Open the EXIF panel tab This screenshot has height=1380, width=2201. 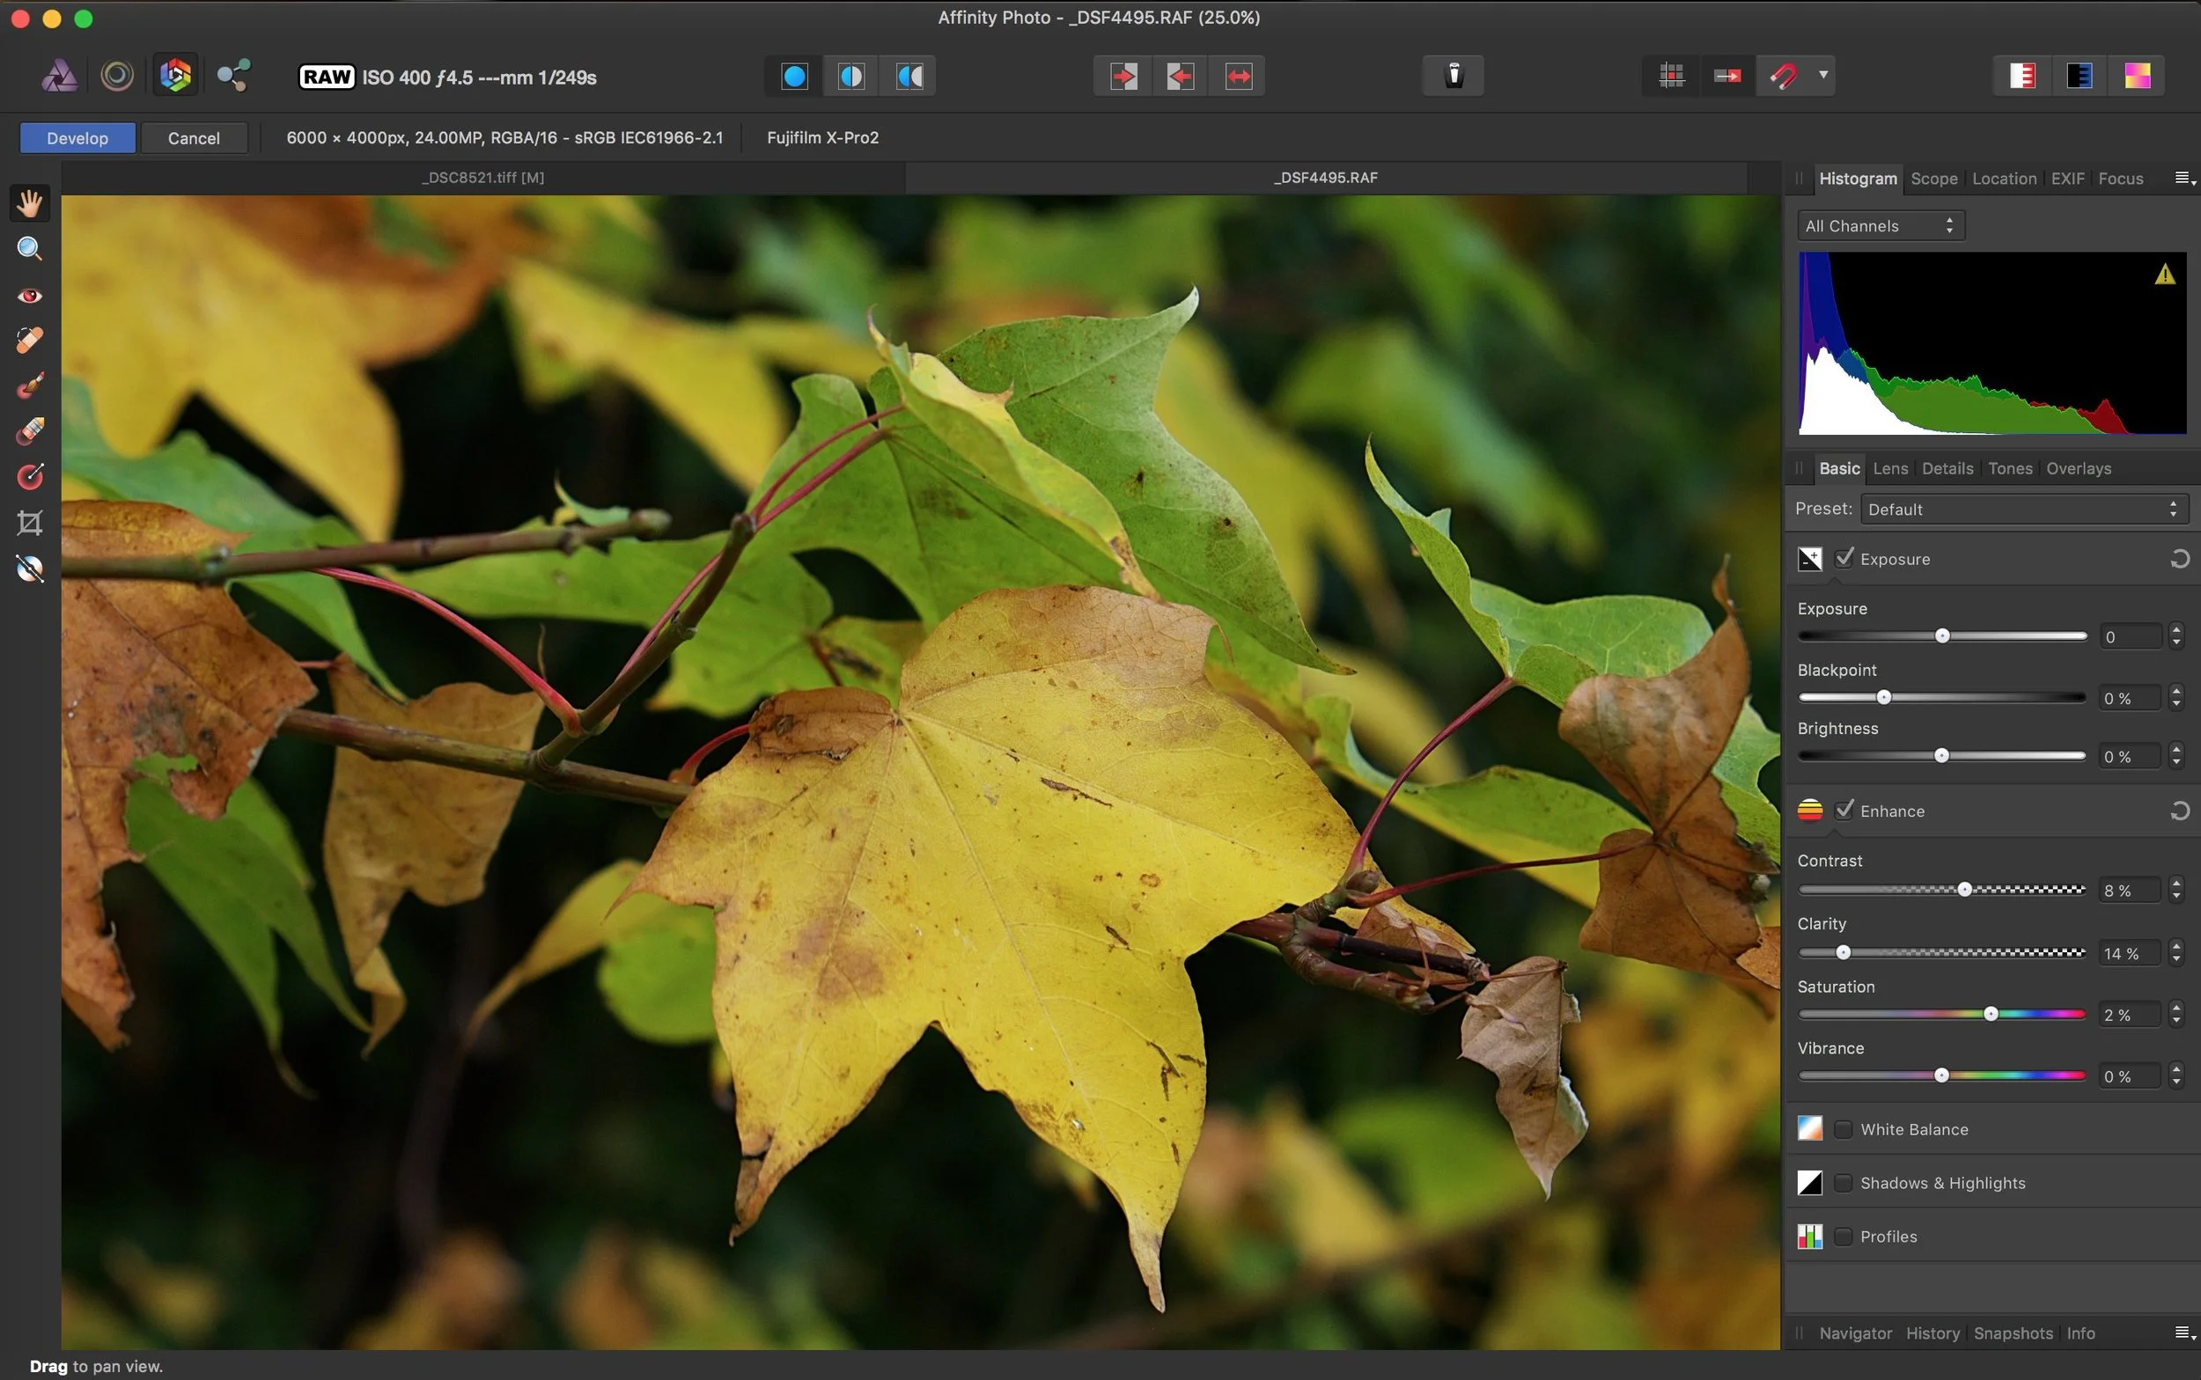(x=2067, y=178)
